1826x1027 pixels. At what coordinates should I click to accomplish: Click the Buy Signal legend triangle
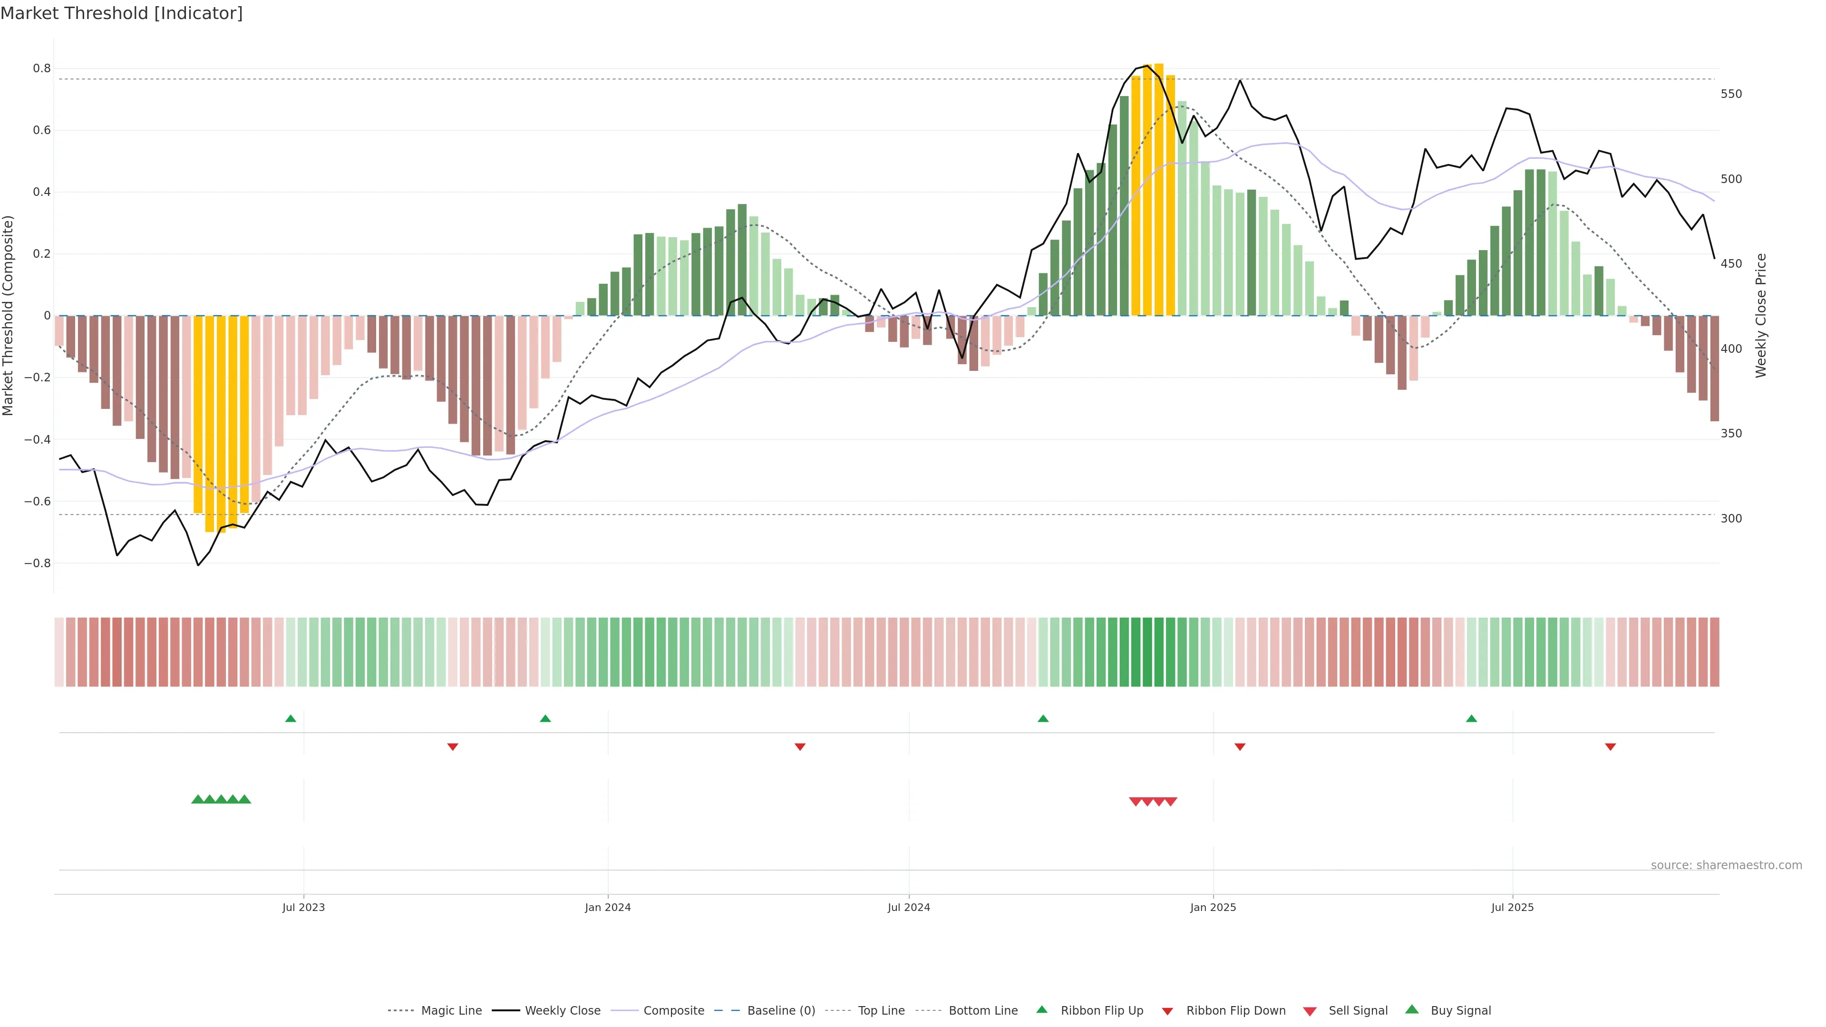click(x=1411, y=1009)
